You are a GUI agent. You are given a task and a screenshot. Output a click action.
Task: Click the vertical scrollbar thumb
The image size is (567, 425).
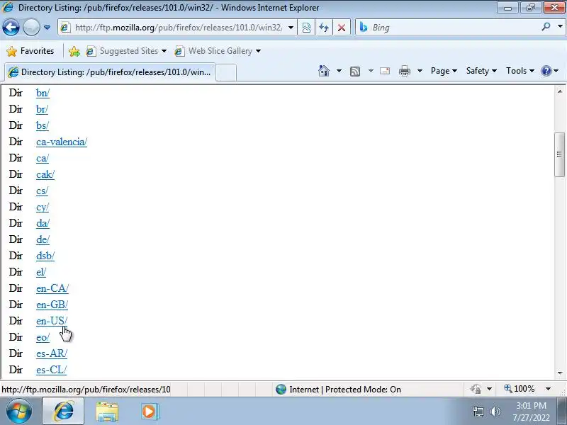point(559,154)
